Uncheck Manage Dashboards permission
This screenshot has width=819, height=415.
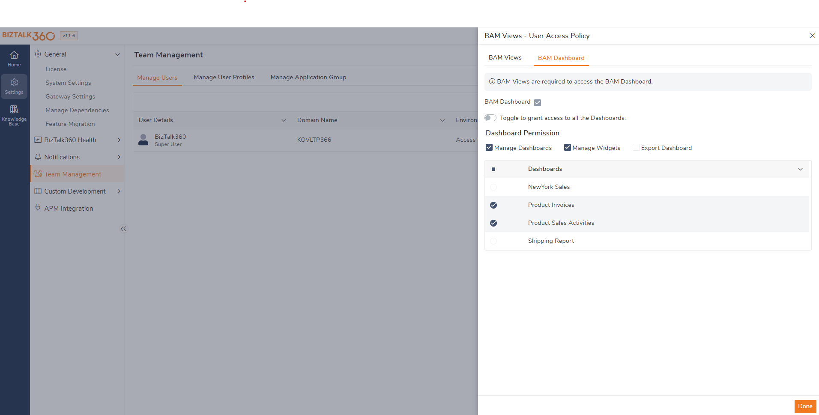489,148
